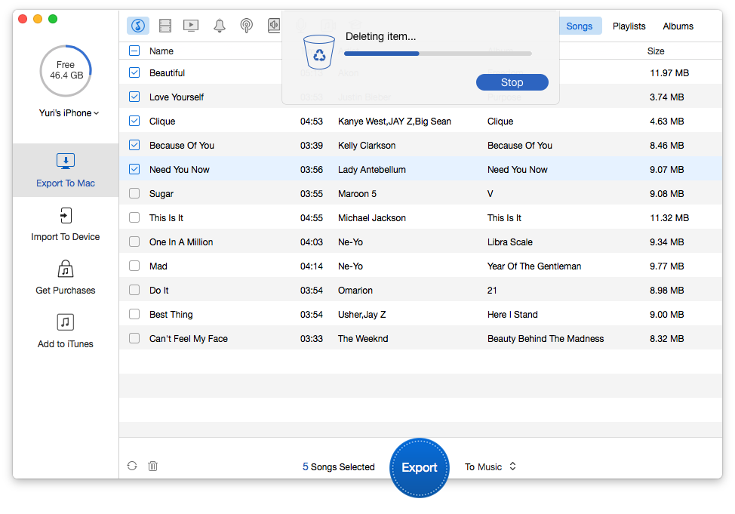735x514 pixels.
Task: Stop the deleting operation
Action: click(x=512, y=82)
